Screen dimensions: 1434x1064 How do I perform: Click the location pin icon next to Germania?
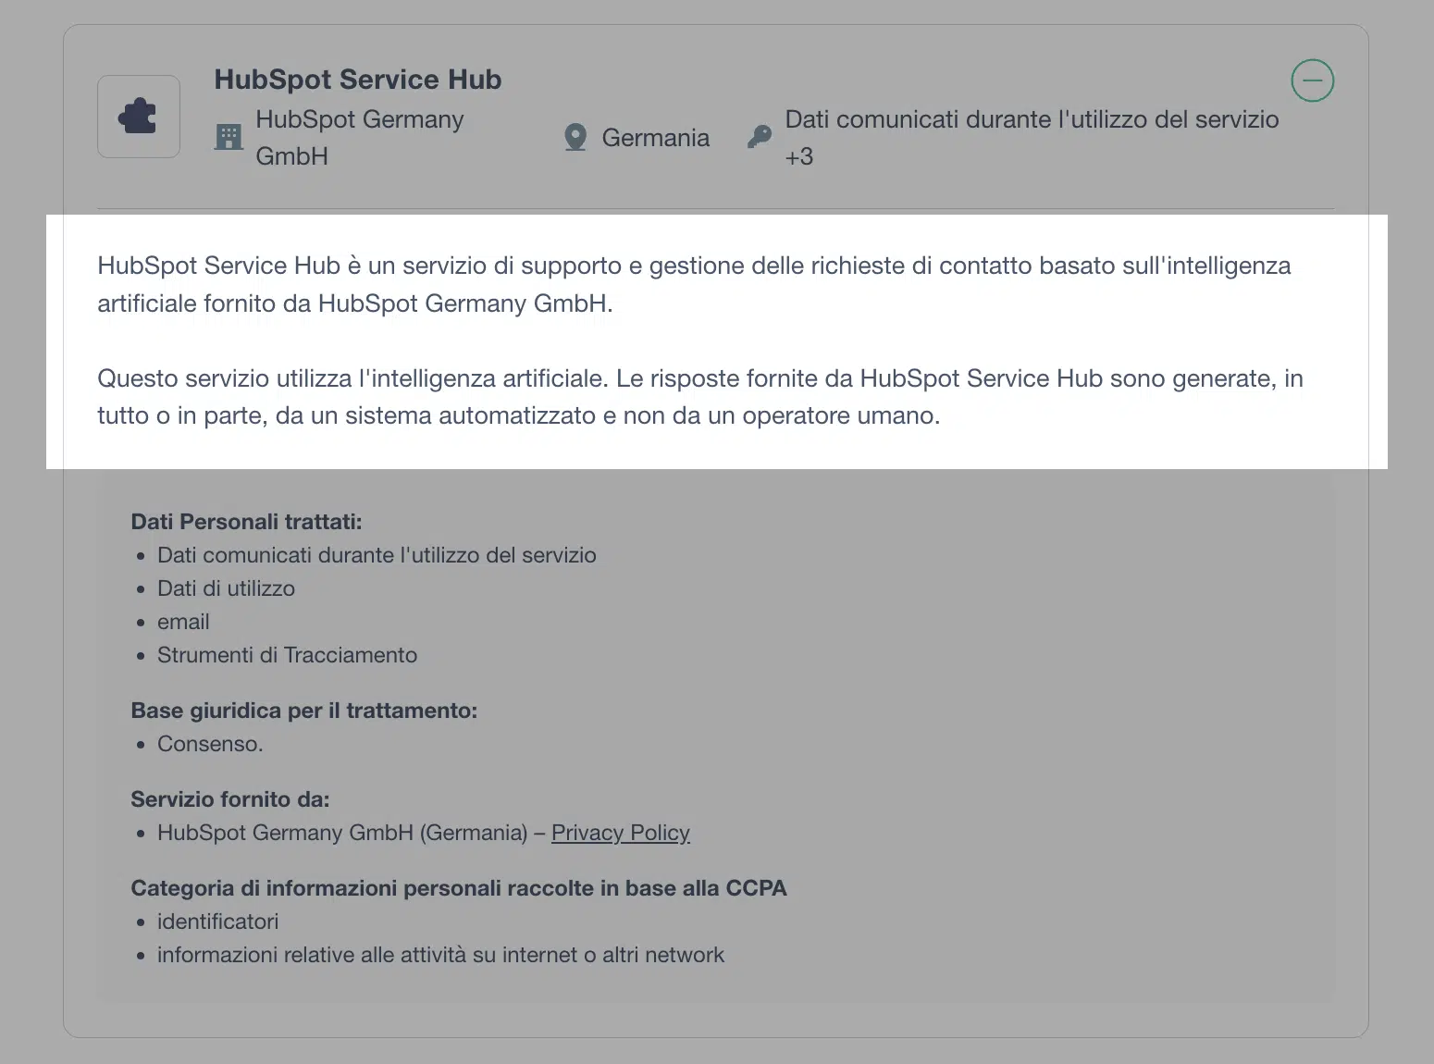[x=575, y=138]
